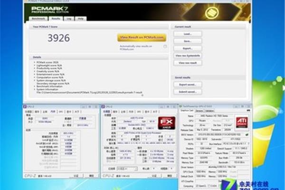Click the right button in the left CPU-Z footer
The width and height of the screenshot is (285, 190).
91,176
